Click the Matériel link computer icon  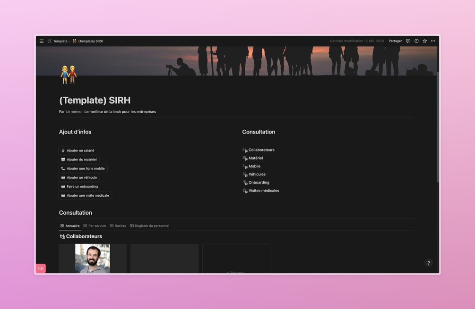click(x=245, y=158)
